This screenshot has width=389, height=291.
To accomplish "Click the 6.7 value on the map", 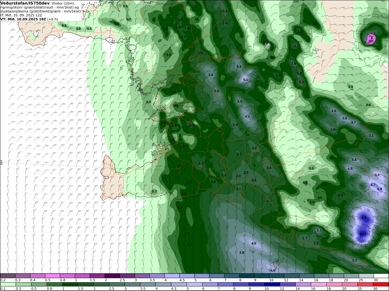I will [x=373, y=185].
